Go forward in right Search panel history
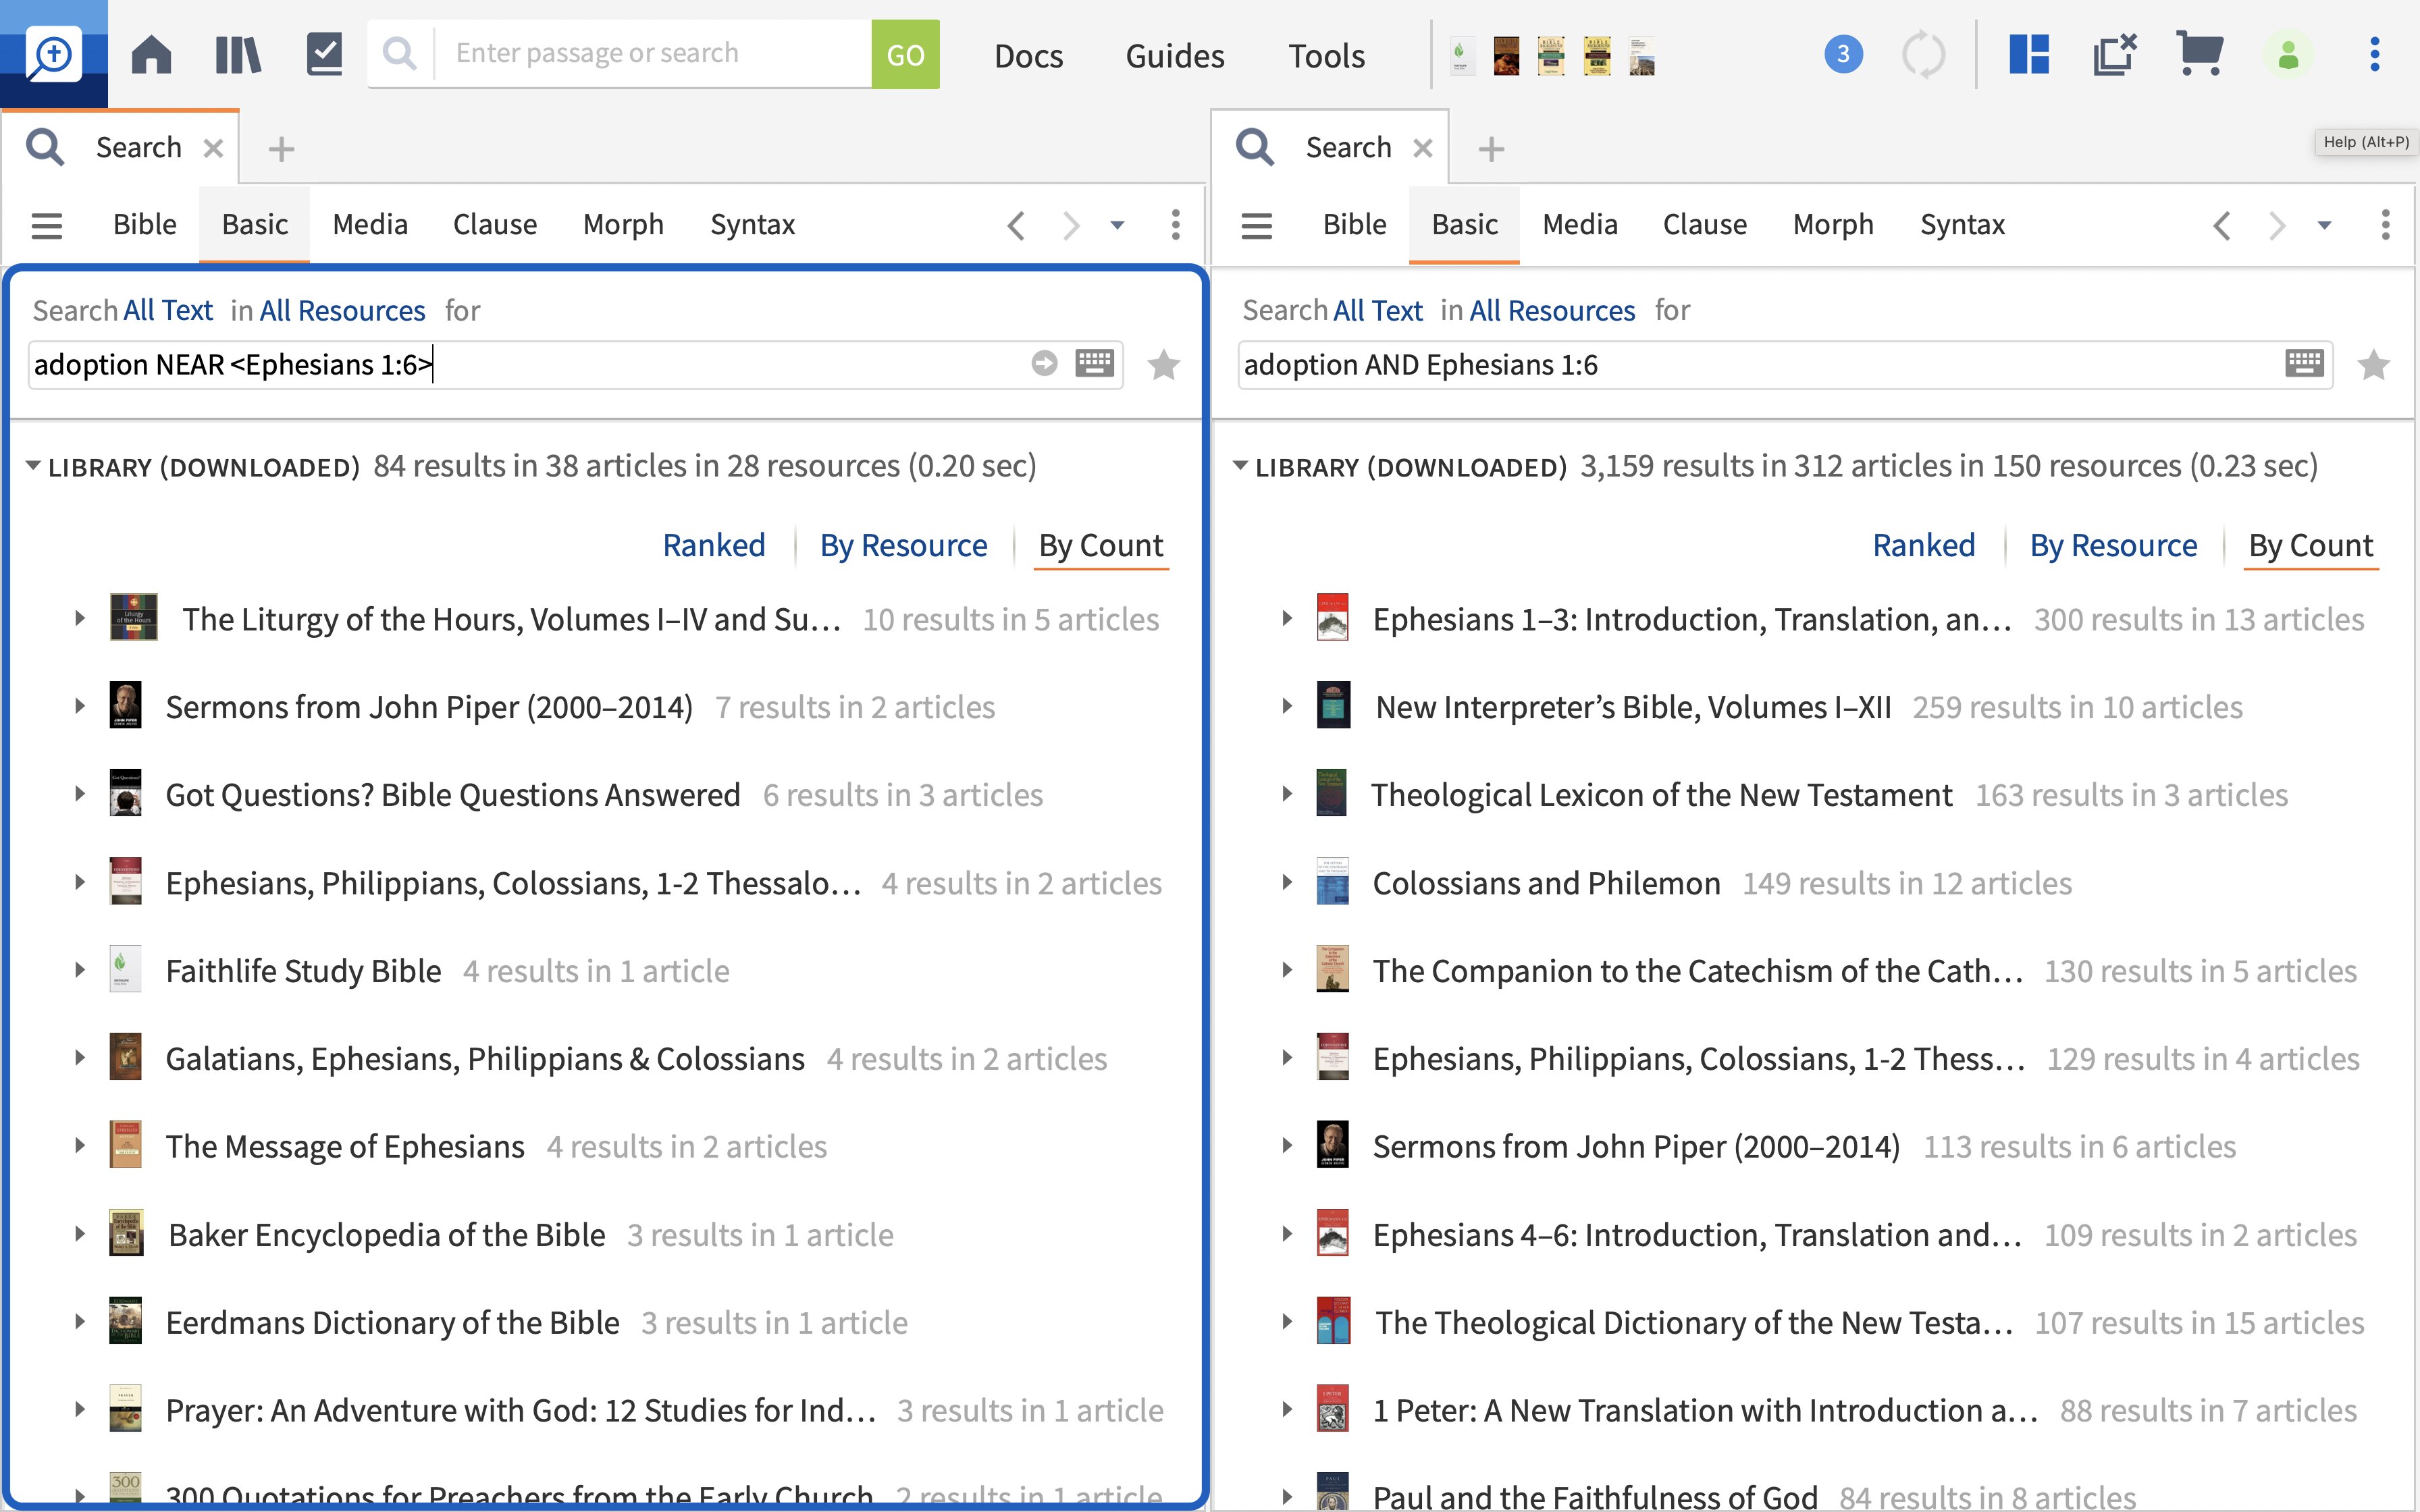Image resolution: width=2420 pixels, height=1512 pixels. (2277, 225)
